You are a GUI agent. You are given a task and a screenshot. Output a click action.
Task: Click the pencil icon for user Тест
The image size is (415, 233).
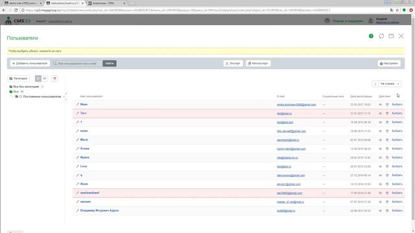[78, 113]
